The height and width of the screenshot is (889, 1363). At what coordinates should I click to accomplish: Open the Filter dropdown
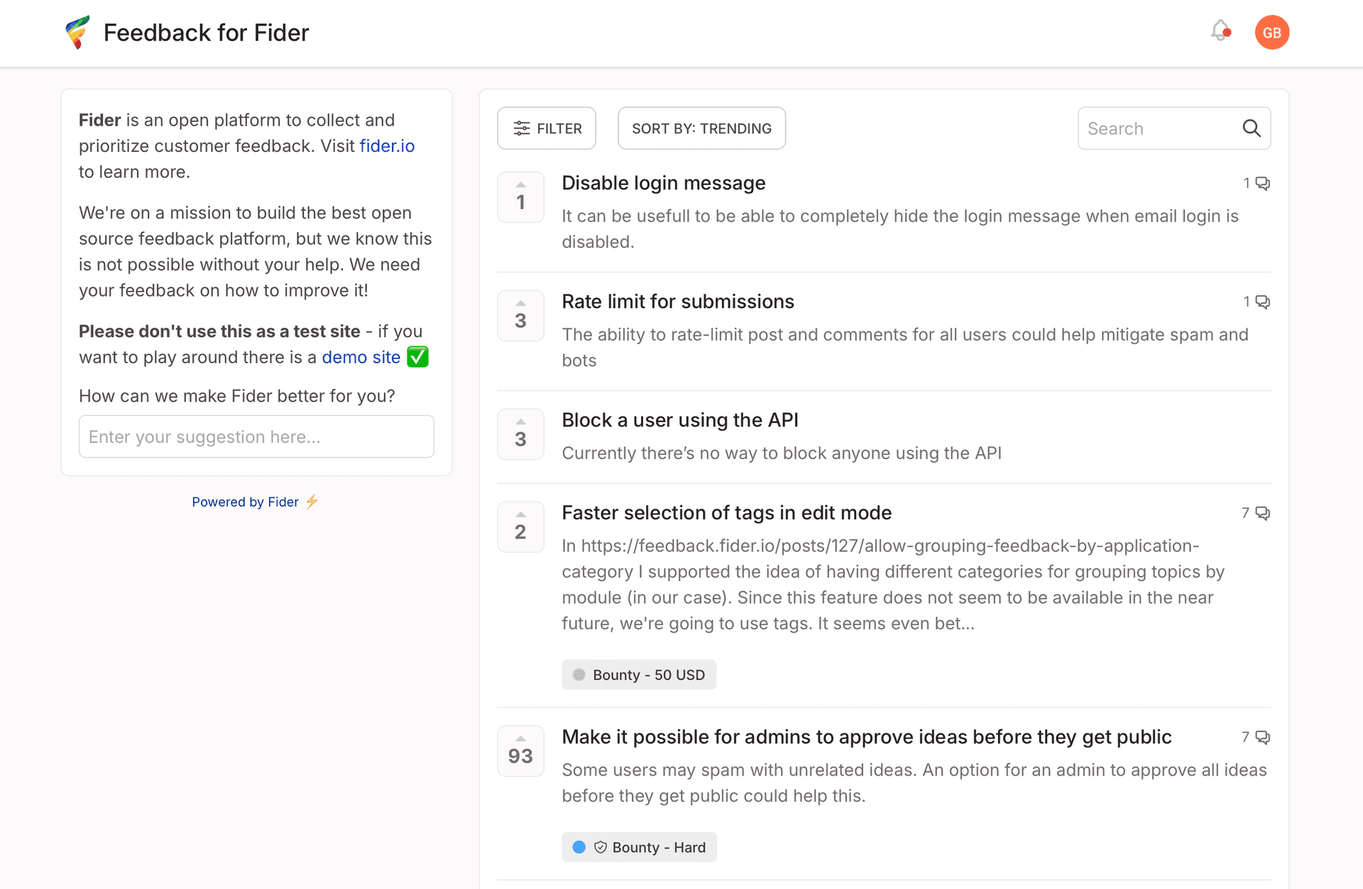coord(547,128)
